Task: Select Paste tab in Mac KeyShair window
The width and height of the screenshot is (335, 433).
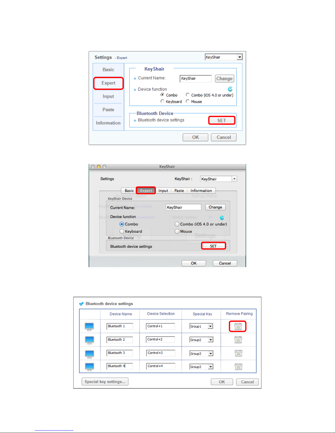Action: (179, 191)
